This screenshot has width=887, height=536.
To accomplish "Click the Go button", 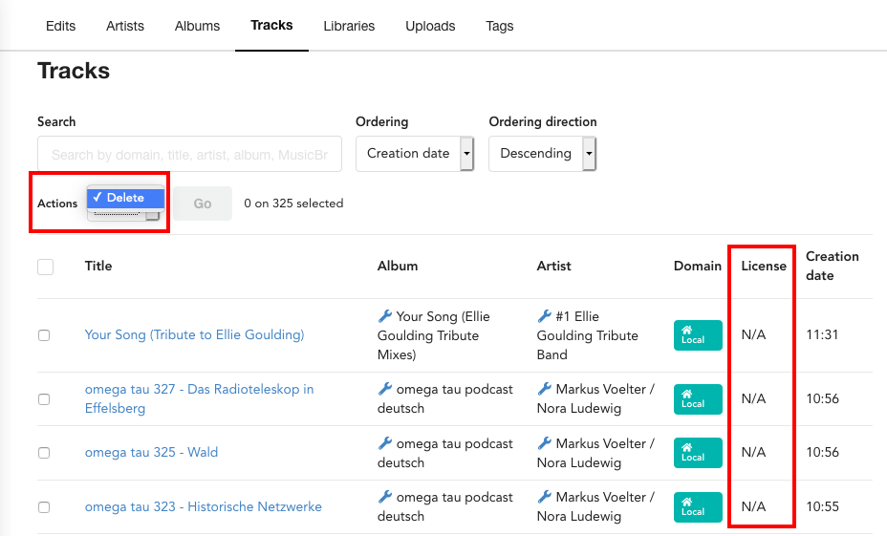I will click(x=203, y=204).
